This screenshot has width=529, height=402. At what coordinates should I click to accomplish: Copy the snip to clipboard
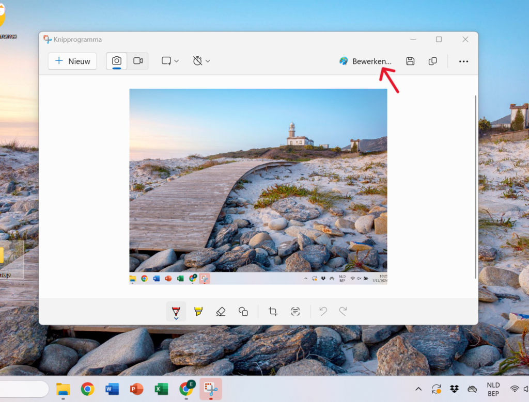point(433,61)
